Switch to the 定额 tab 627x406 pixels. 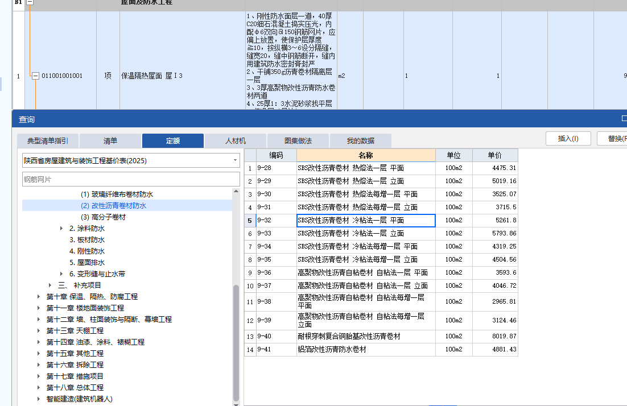tap(172, 140)
